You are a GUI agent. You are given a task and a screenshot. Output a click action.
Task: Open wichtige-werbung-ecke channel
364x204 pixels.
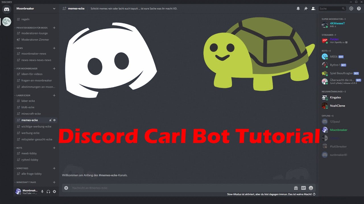coord(36,127)
